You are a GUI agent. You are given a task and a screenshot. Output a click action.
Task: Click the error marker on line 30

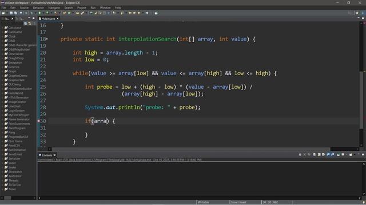(x=39, y=121)
